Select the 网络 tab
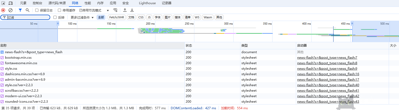The image size is (399, 110). click(75, 3)
